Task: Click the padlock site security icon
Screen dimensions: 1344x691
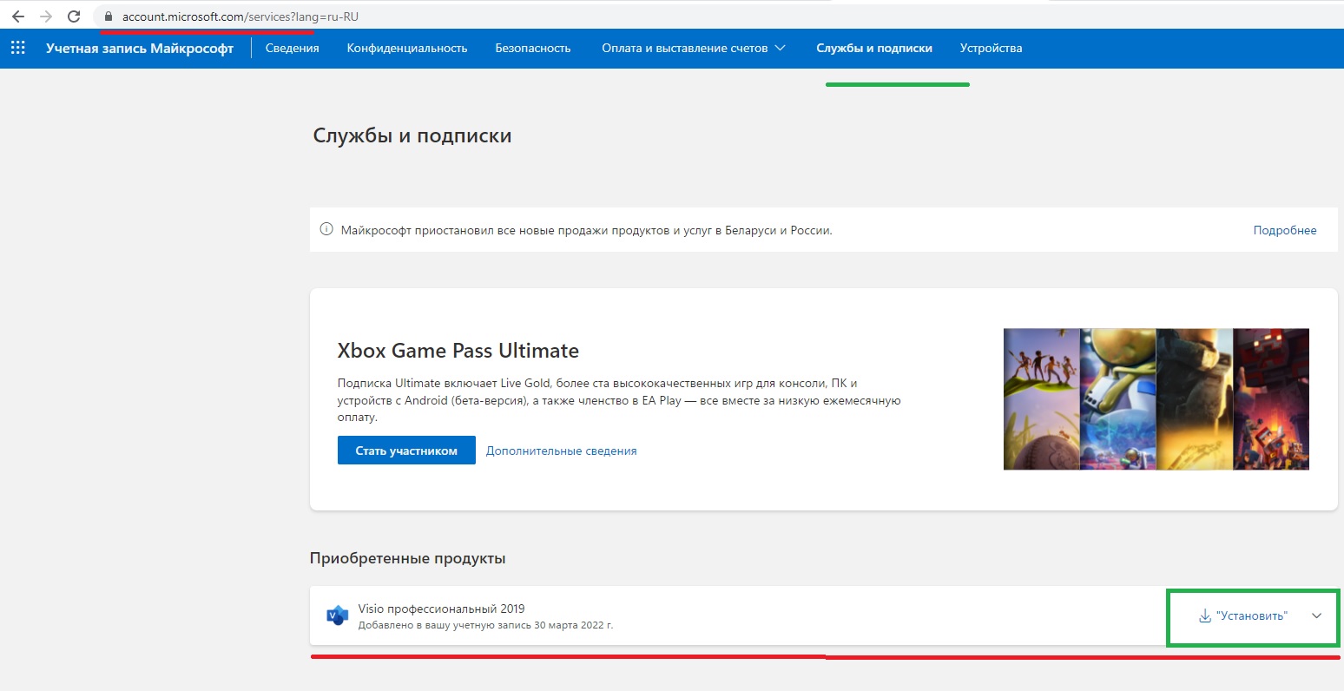Action: tap(109, 16)
